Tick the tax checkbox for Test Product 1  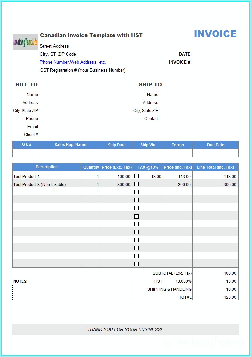tap(136, 176)
